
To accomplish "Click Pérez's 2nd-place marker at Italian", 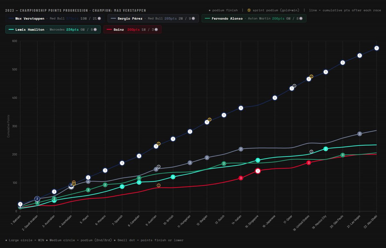I will [x=241, y=149].
